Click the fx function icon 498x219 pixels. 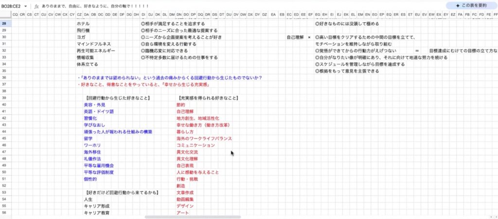tap(37, 6)
